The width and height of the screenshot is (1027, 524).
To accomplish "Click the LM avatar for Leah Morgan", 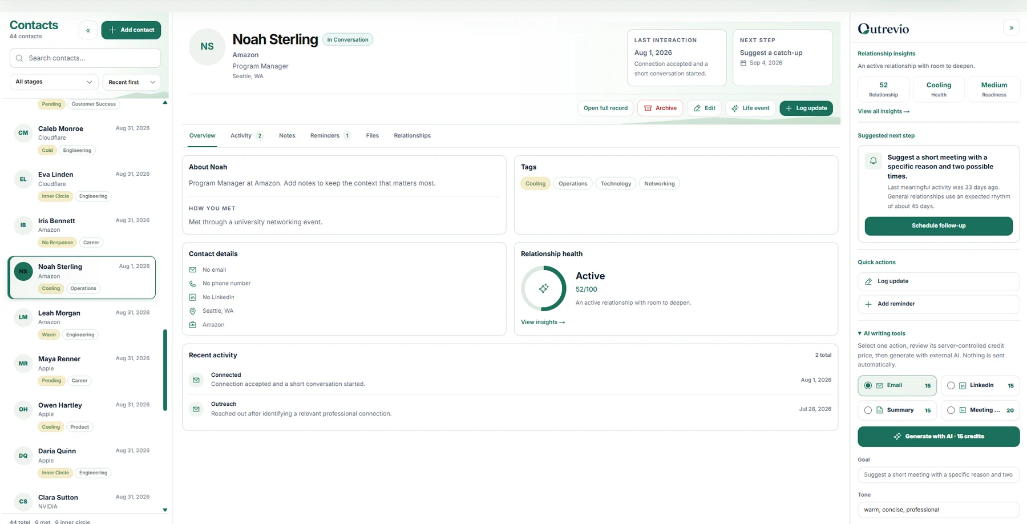I will click(x=23, y=317).
